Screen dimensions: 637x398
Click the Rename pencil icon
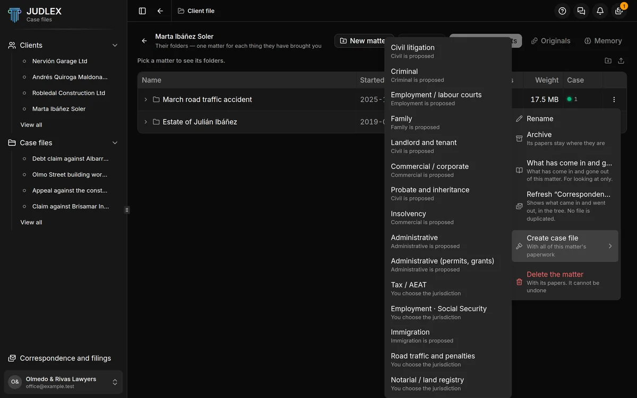click(x=519, y=119)
